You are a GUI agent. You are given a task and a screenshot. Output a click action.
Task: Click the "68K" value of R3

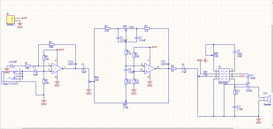51,47
